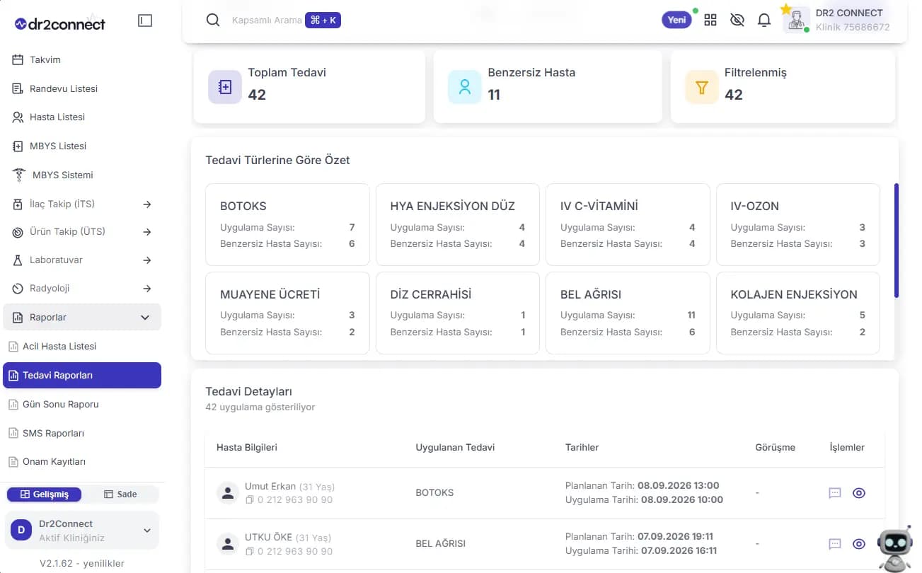Viewport: 922px width, 573px height.
Task: Open the apps grid icon
Action: pyautogui.click(x=710, y=20)
